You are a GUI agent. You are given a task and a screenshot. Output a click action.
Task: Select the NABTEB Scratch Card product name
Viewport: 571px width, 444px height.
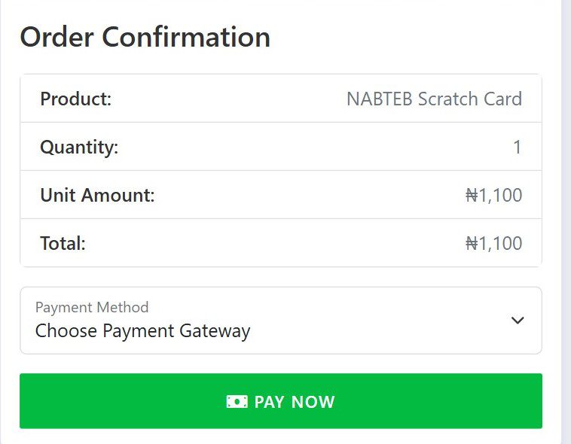(434, 99)
